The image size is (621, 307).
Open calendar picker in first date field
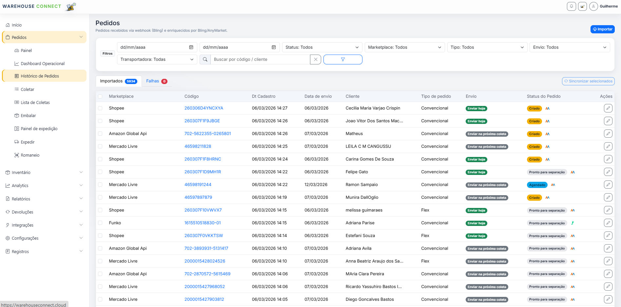click(191, 47)
